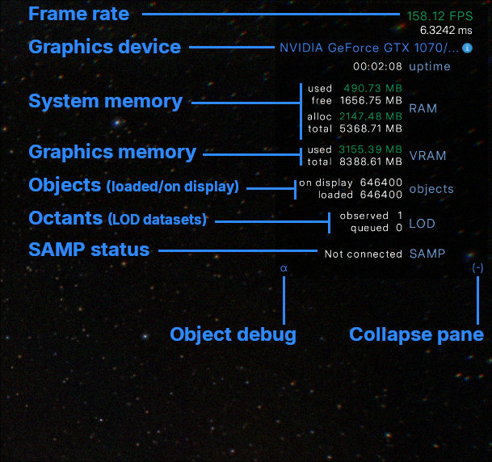Click the objects label in debug pane
Image resolution: width=492 pixels, height=462 pixels.
(431, 189)
